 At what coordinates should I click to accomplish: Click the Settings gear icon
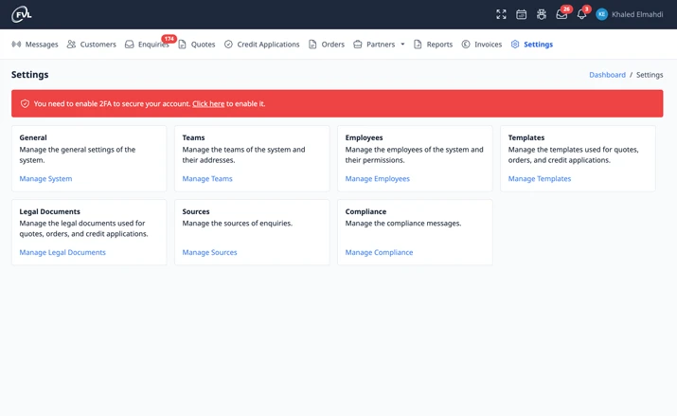click(x=515, y=44)
